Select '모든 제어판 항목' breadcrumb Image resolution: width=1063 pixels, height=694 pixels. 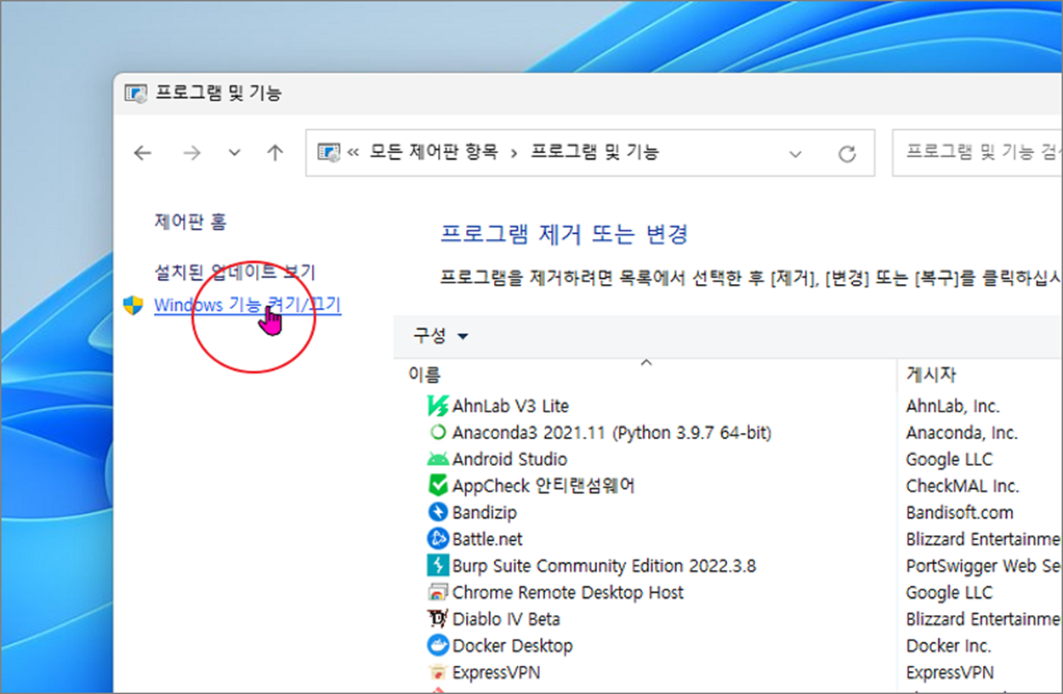pos(434,153)
